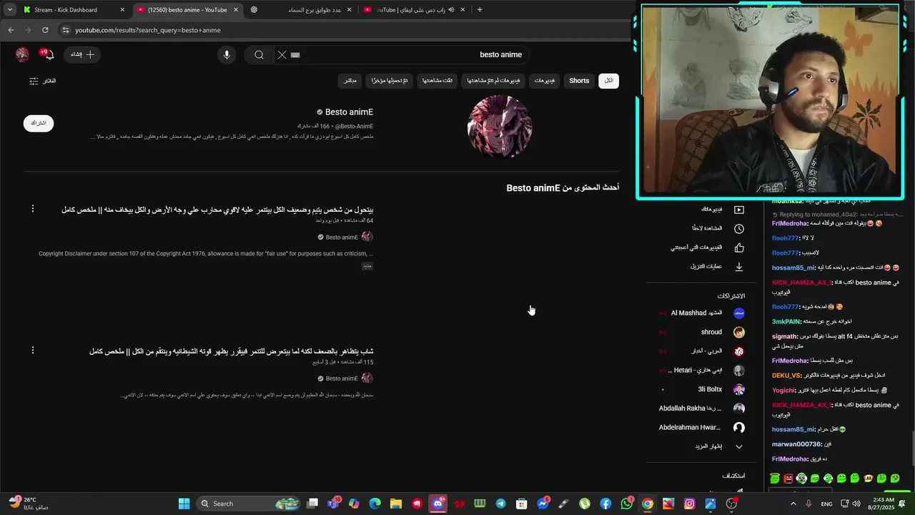915x515 pixels.
Task: Click the Besto animE channel avatar
Action: tap(500, 127)
